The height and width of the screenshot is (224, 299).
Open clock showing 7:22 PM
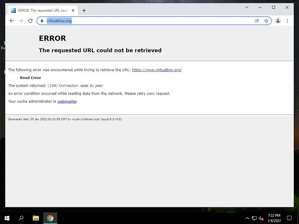pyautogui.click(x=274, y=218)
